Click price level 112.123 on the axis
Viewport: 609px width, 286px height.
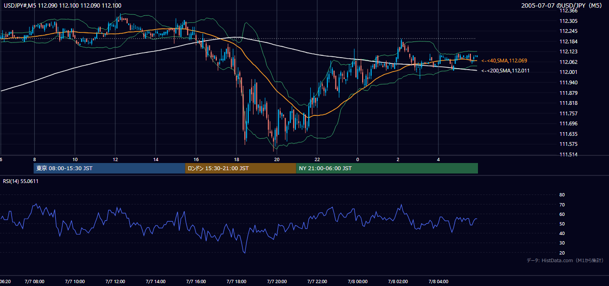click(568, 51)
